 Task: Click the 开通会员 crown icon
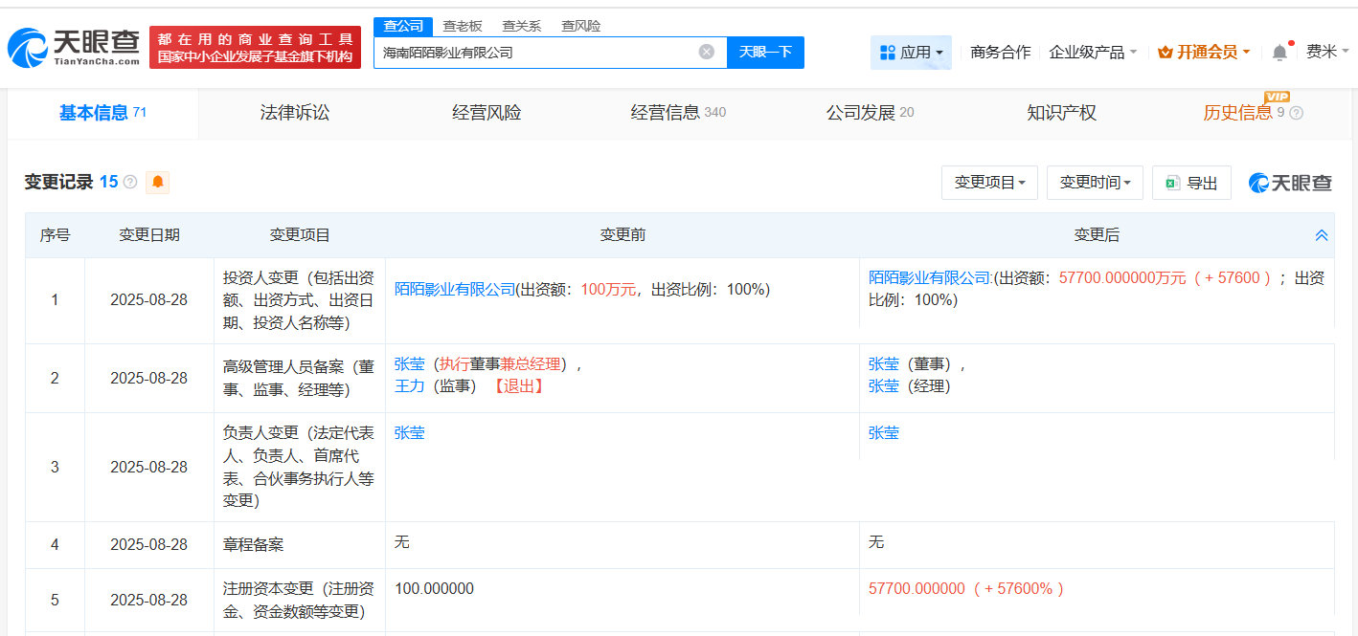(1164, 53)
